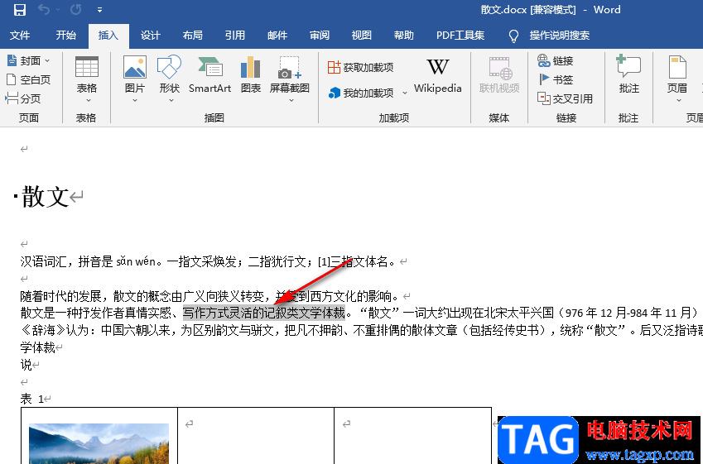
Task: Click the Redo icon in quick access
Action: (x=76, y=9)
